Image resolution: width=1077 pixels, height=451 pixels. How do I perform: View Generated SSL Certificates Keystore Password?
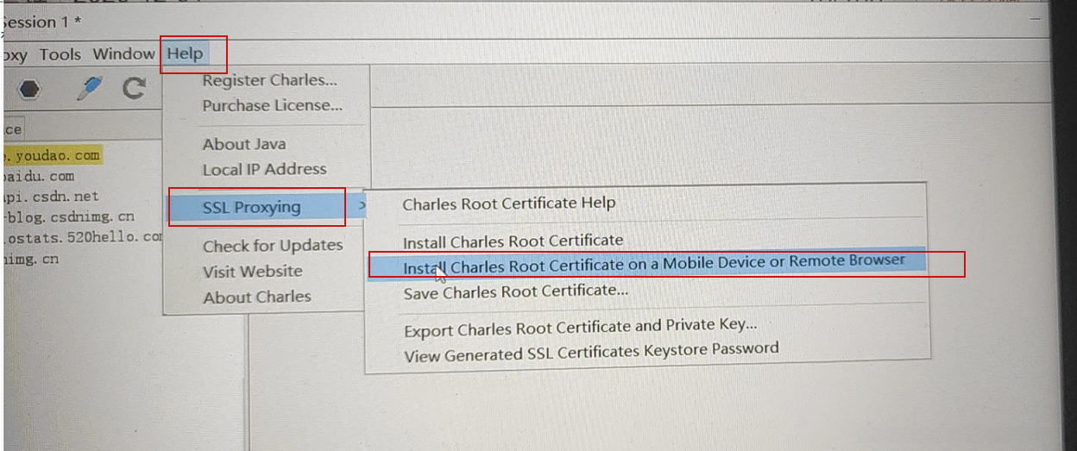pyautogui.click(x=591, y=351)
